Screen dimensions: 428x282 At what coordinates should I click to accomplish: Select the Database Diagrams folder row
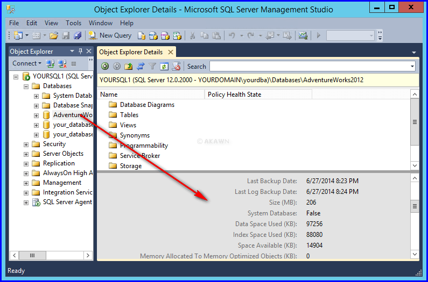142,105
